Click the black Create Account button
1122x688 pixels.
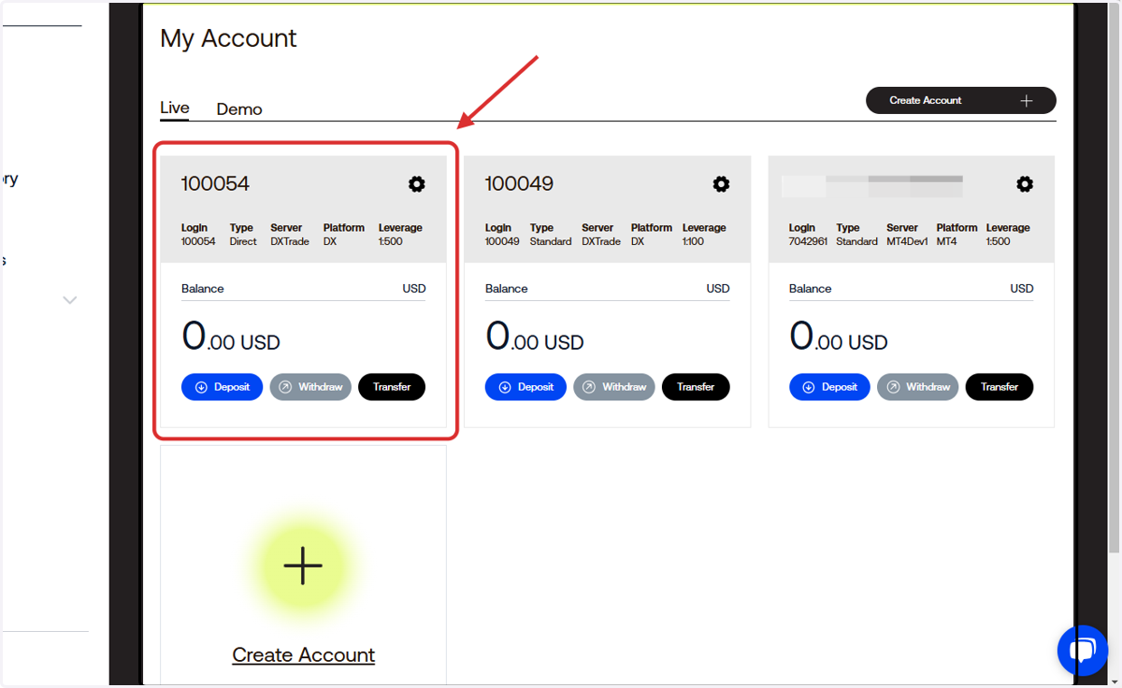pos(961,100)
